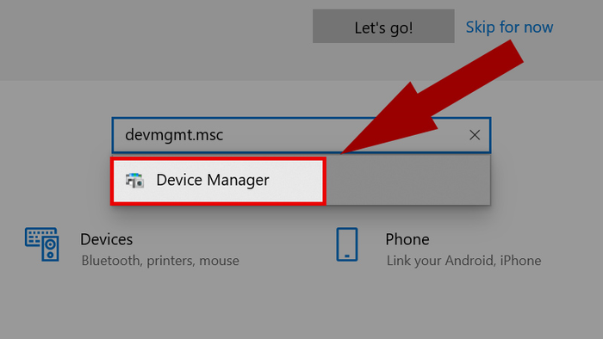
Task: Click the Device Manager icon in suggestion
Action: click(134, 180)
